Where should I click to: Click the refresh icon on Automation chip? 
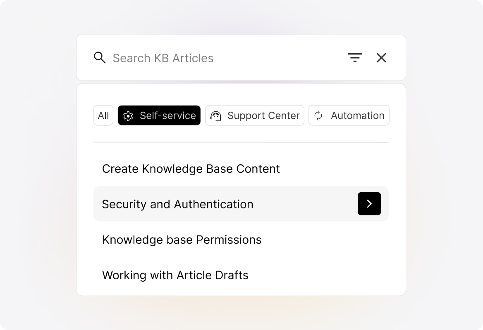[x=318, y=115]
